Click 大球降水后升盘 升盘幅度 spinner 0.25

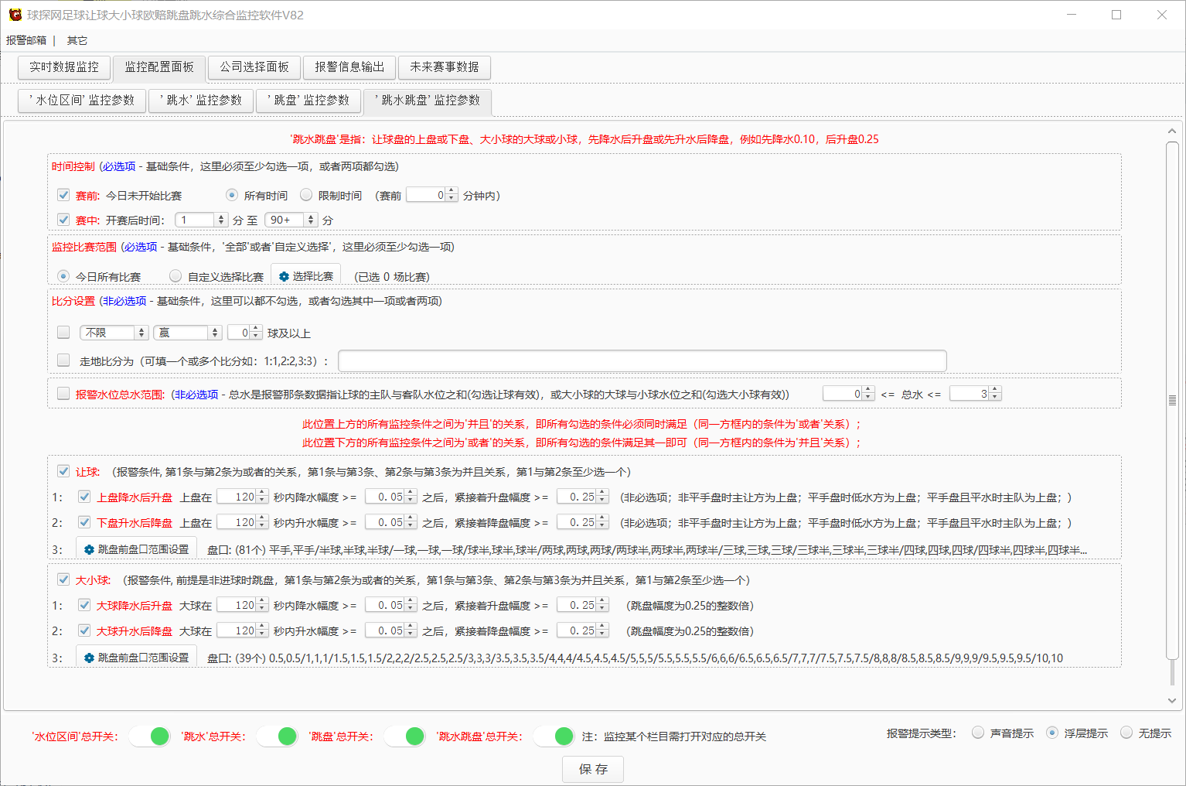tap(583, 605)
